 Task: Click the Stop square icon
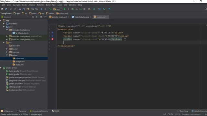84,9
